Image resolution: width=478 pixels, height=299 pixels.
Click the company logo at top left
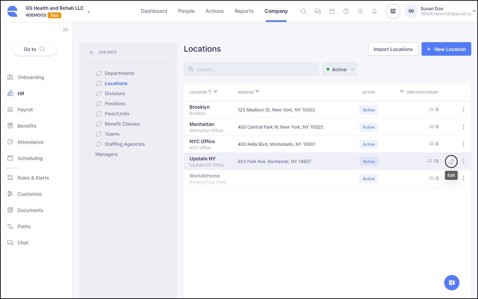click(x=12, y=11)
